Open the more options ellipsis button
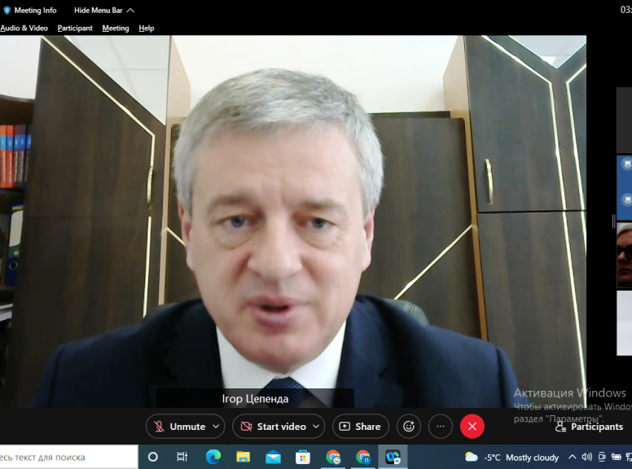This screenshot has width=632, height=469. pyautogui.click(x=441, y=427)
